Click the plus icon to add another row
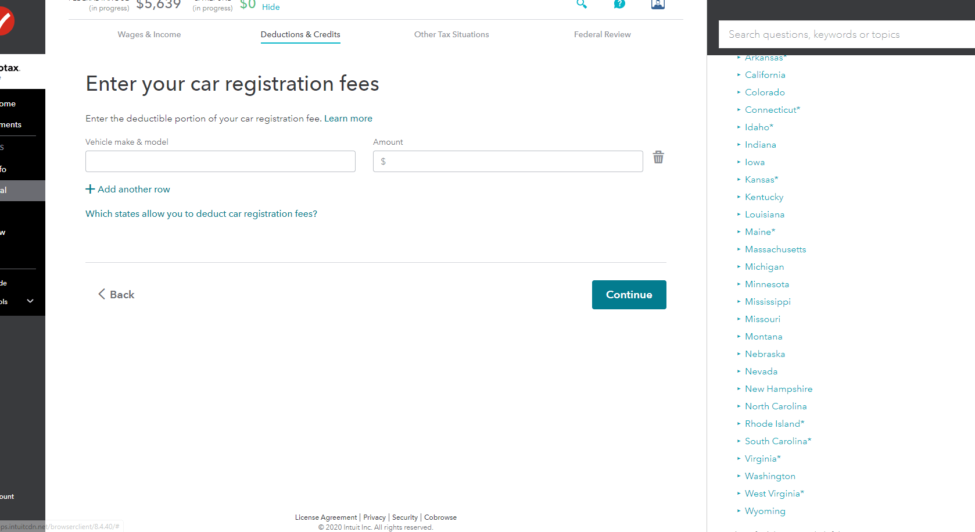The height and width of the screenshot is (532, 975). coord(90,189)
